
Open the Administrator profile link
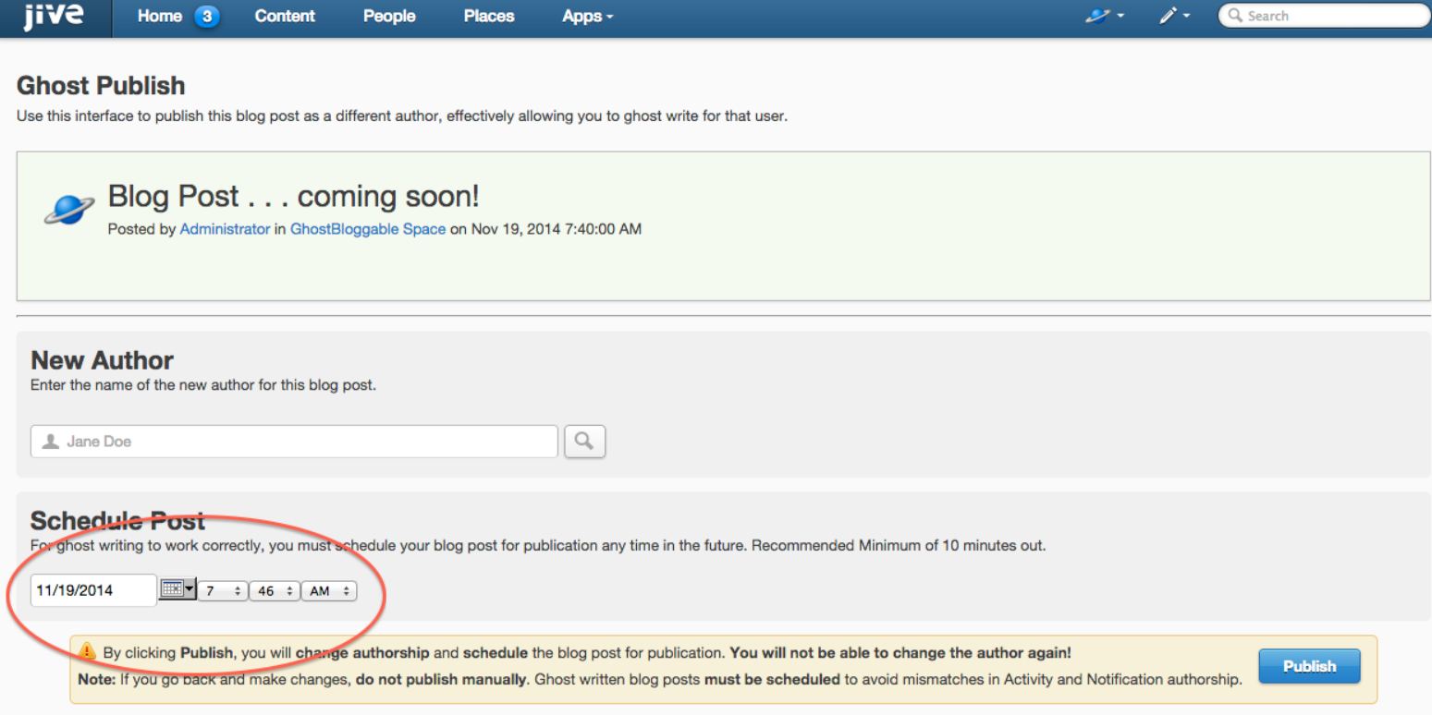coord(225,229)
